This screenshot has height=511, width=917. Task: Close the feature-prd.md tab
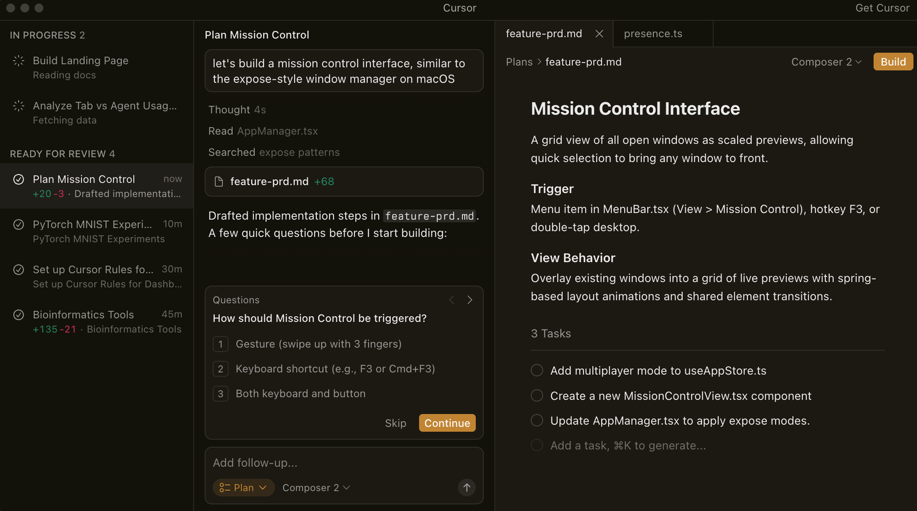pos(599,34)
